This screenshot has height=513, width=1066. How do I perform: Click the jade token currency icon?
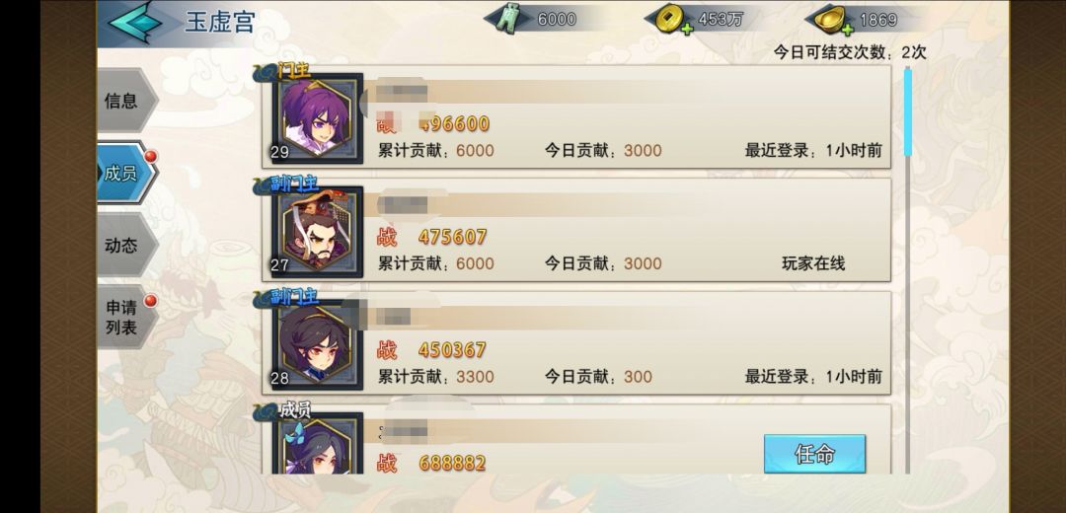coord(505,19)
